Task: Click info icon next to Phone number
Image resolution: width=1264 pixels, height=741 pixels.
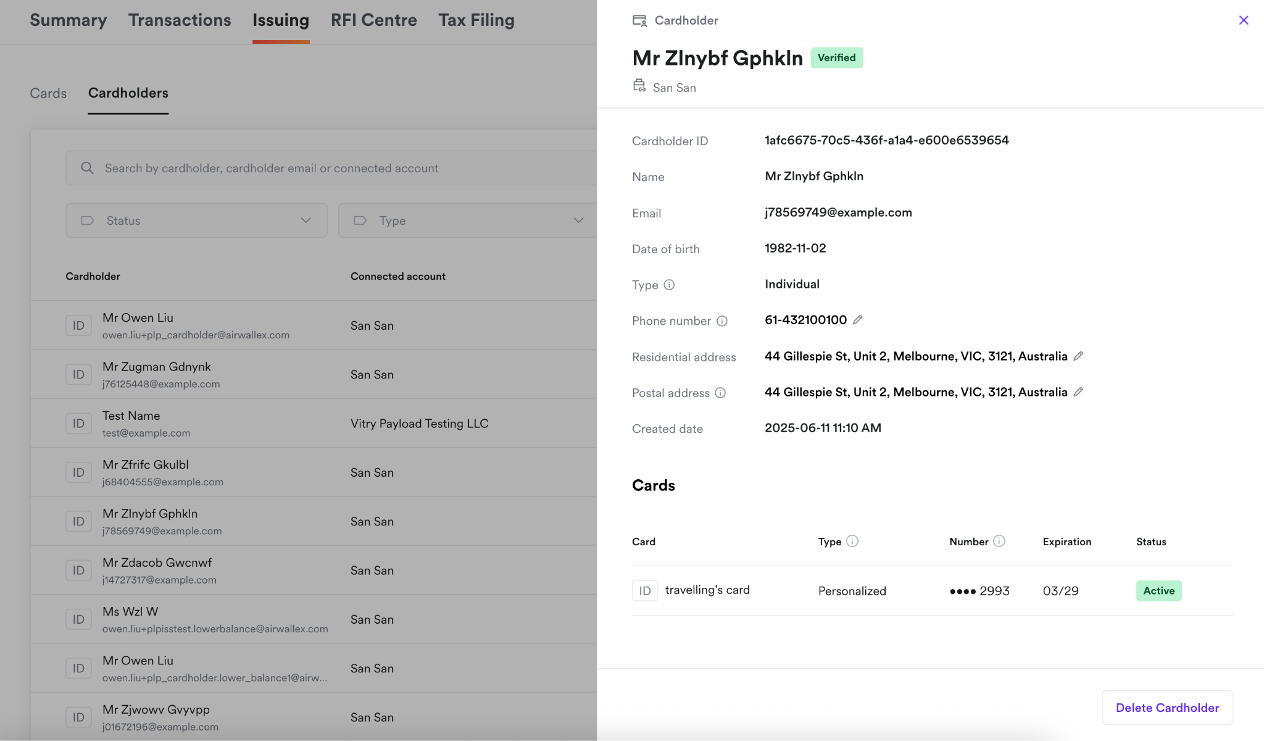Action: [721, 321]
